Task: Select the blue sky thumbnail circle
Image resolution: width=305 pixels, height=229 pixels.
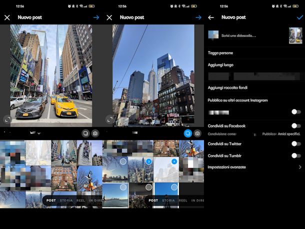Action: pos(174,187)
